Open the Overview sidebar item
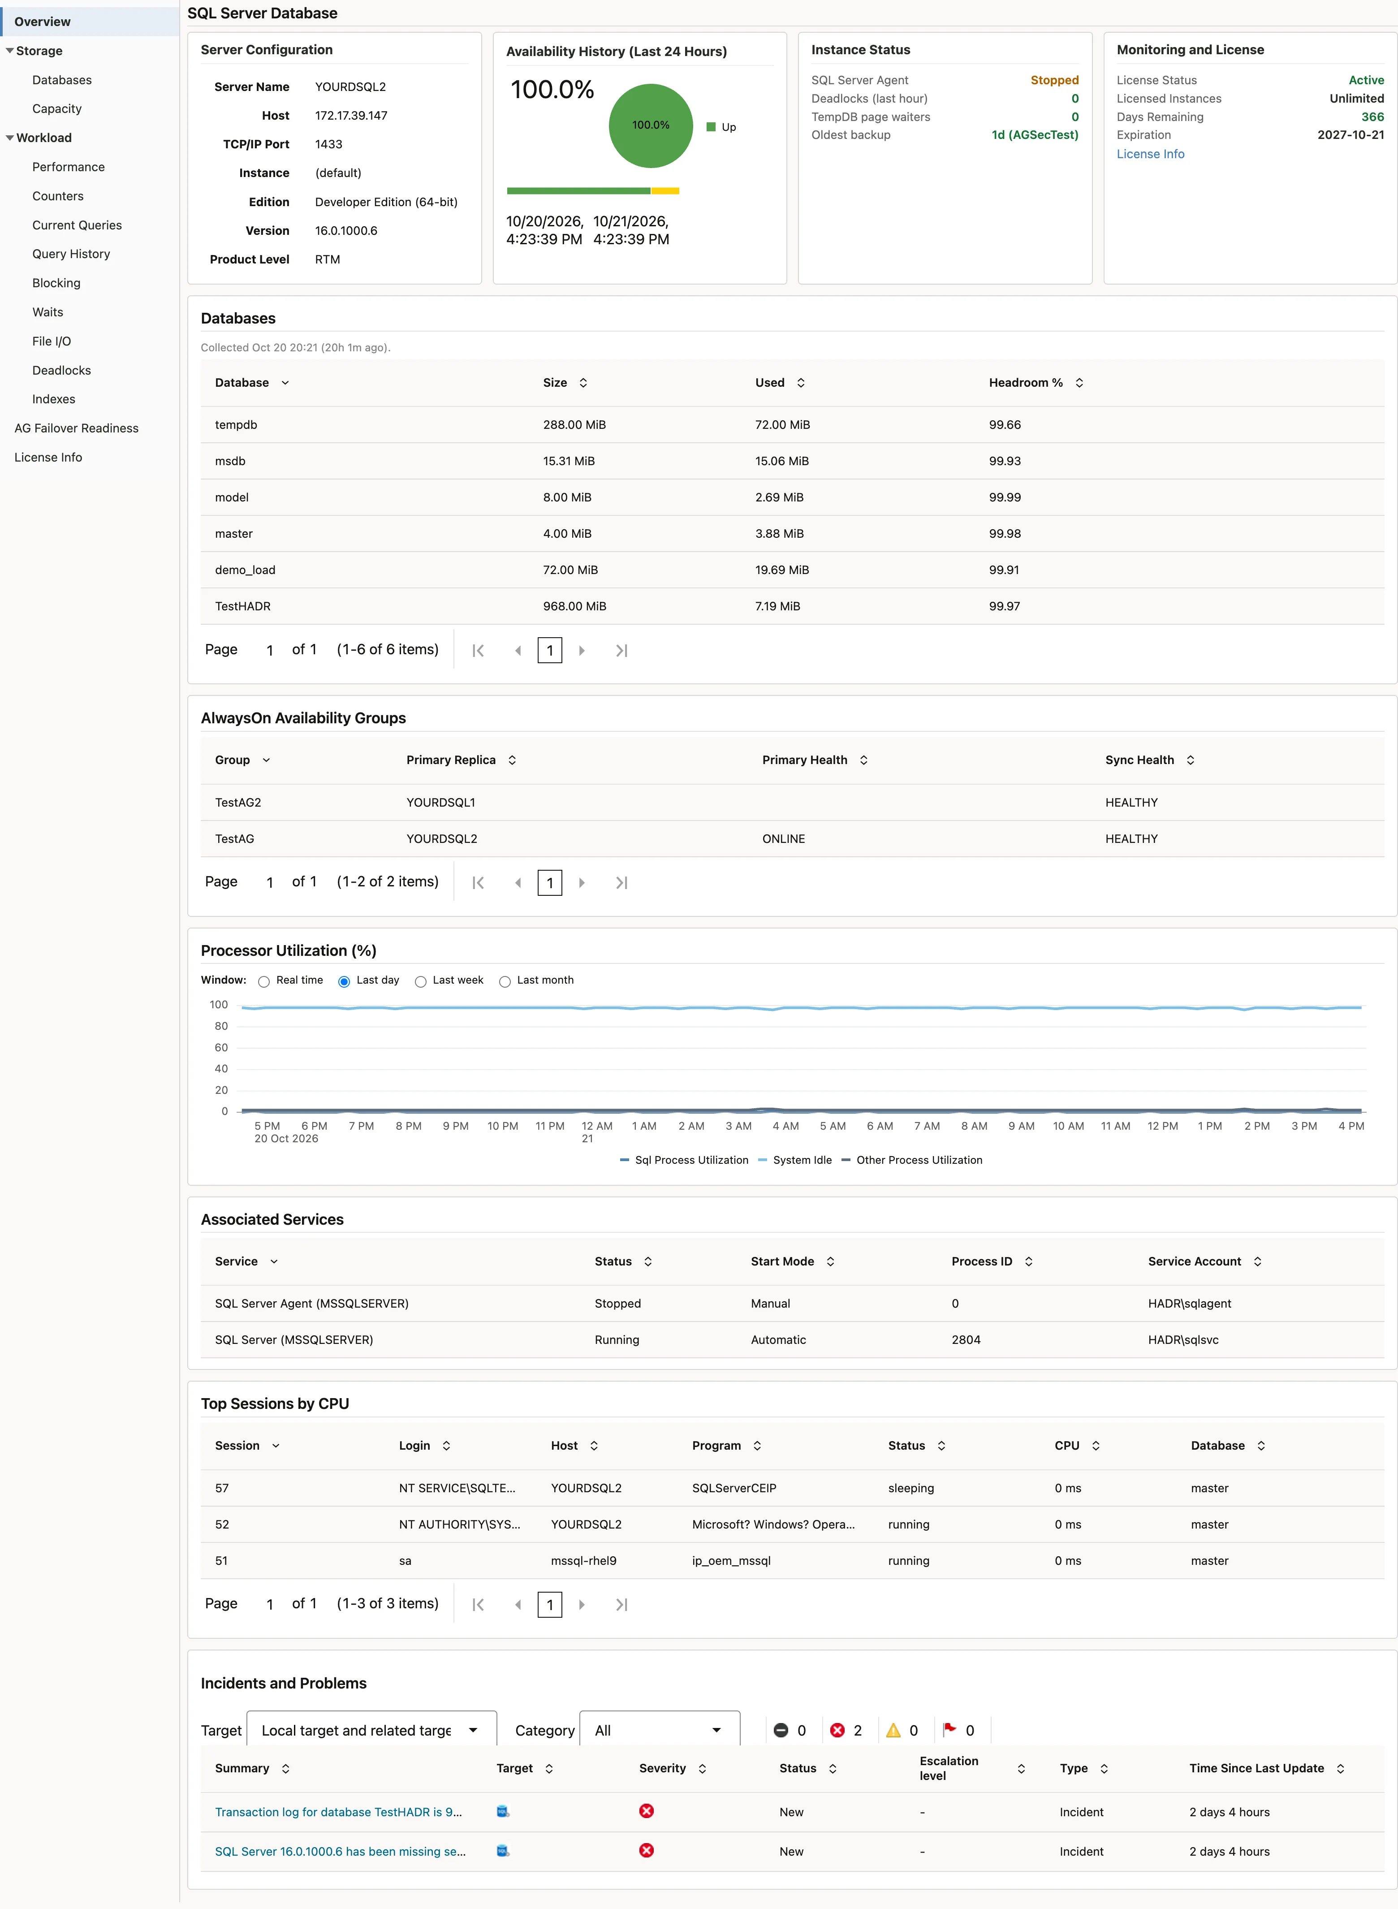The width and height of the screenshot is (1398, 1909). (90, 21)
